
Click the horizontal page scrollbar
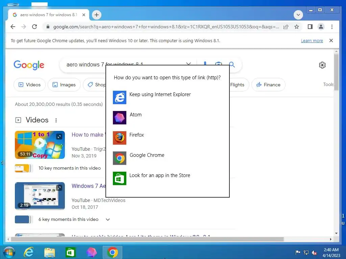147,239
